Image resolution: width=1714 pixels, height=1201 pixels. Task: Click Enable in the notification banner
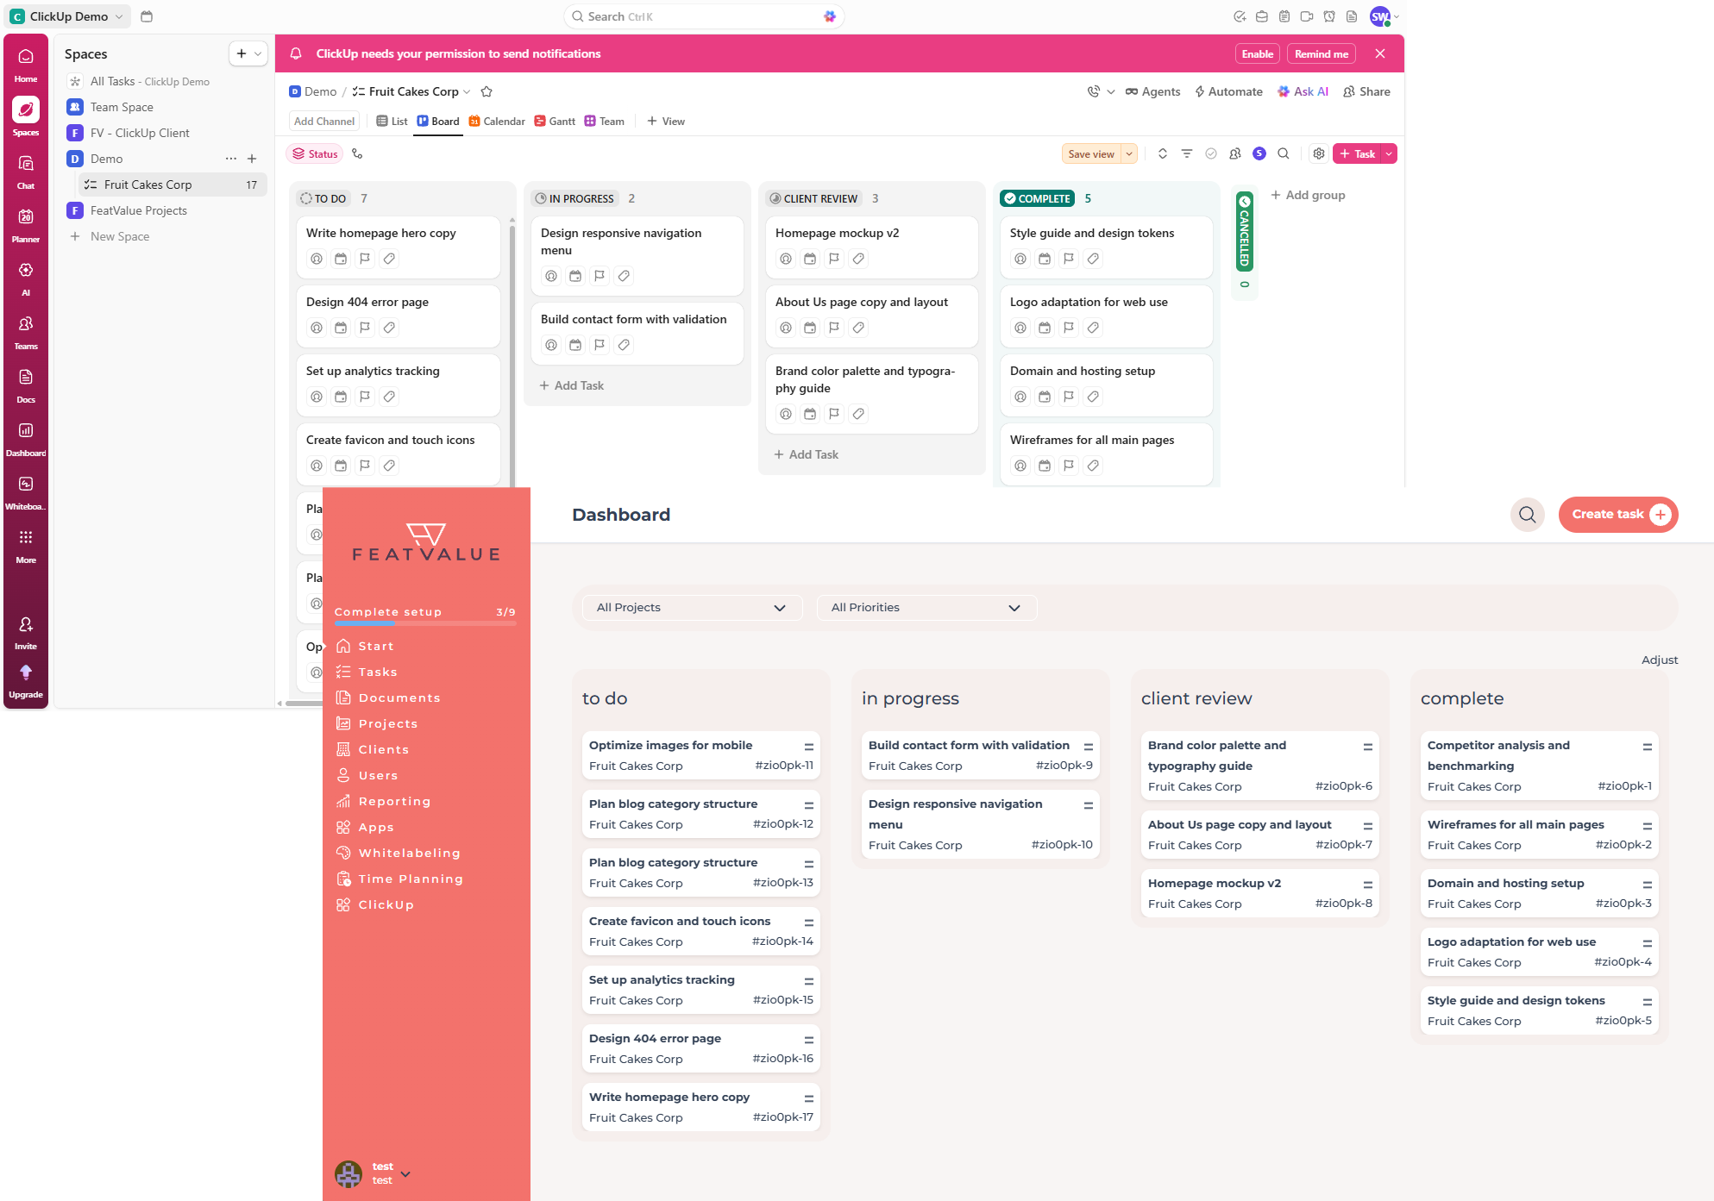[1258, 53]
